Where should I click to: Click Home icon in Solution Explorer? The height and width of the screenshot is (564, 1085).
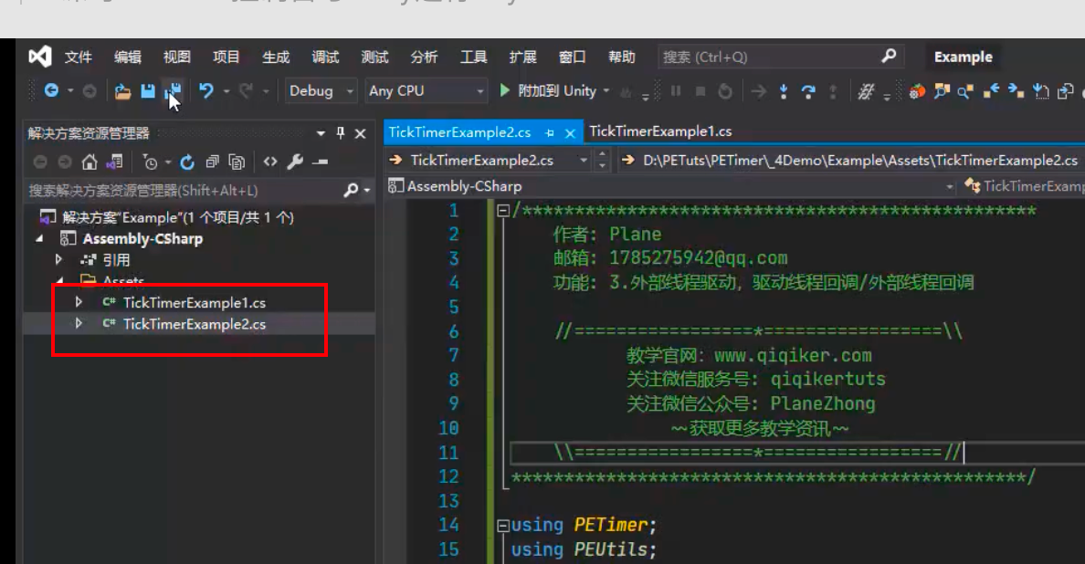[90, 162]
